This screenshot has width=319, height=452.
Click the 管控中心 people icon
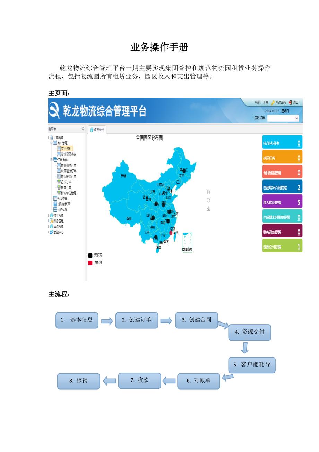pyautogui.click(x=51, y=232)
